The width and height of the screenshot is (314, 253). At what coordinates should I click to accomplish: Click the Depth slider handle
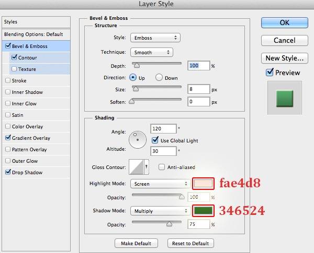point(137,65)
